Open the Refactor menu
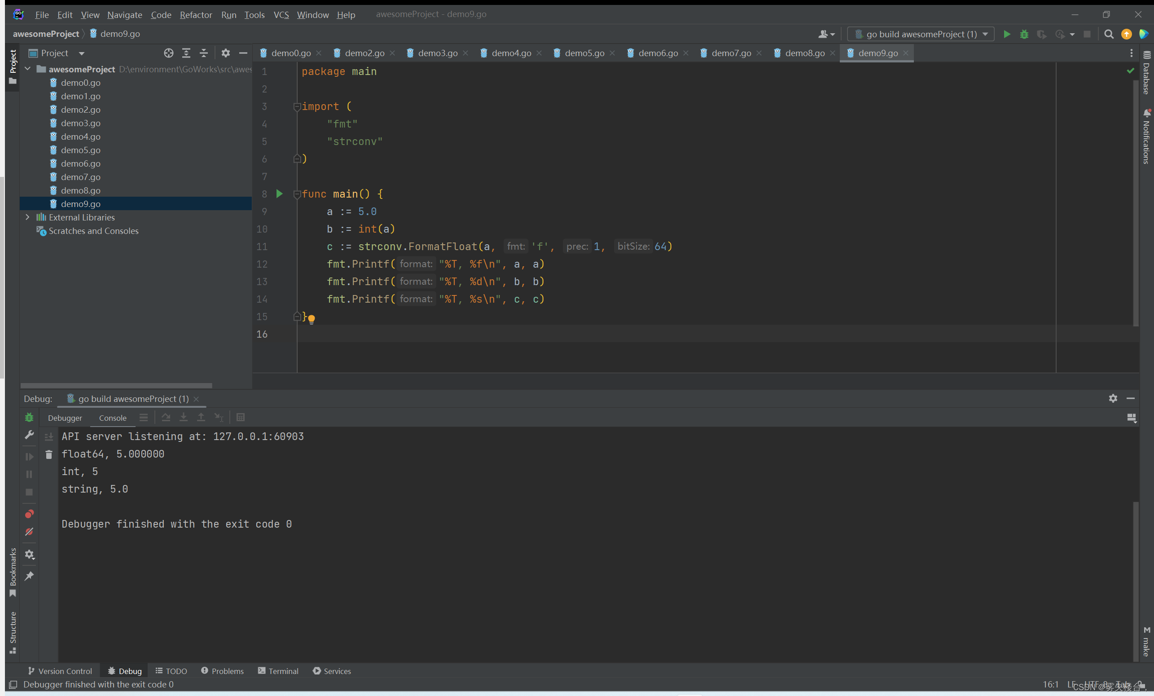1154x696 pixels. click(x=196, y=14)
